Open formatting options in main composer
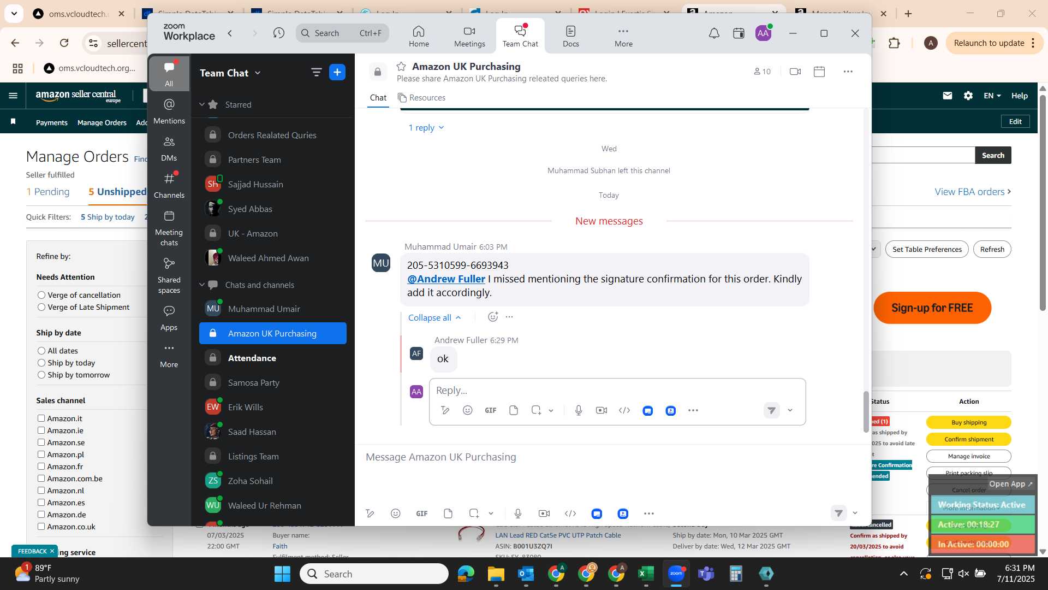The image size is (1048, 590). click(x=370, y=514)
